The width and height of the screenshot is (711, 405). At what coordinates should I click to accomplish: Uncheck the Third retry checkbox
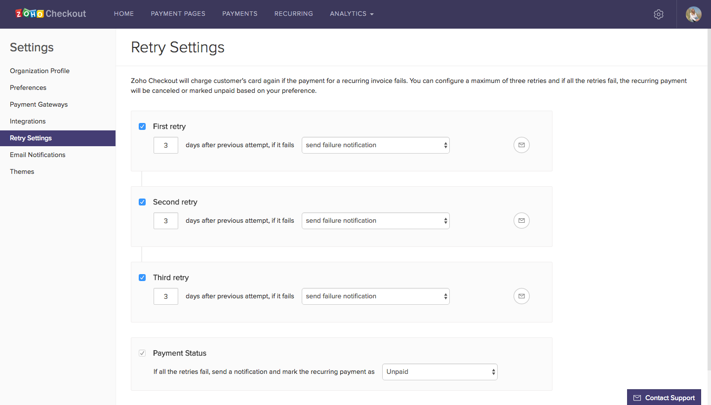pyautogui.click(x=142, y=278)
